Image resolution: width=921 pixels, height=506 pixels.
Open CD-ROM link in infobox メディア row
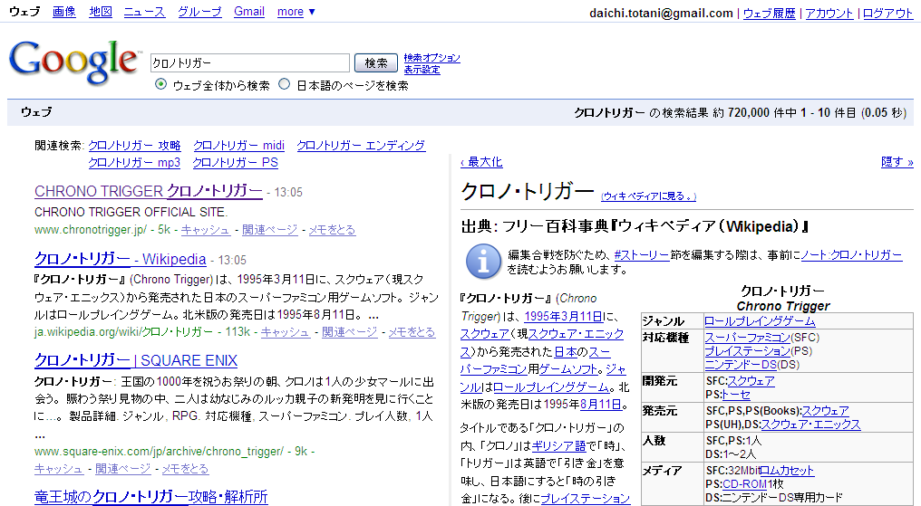pos(745,484)
